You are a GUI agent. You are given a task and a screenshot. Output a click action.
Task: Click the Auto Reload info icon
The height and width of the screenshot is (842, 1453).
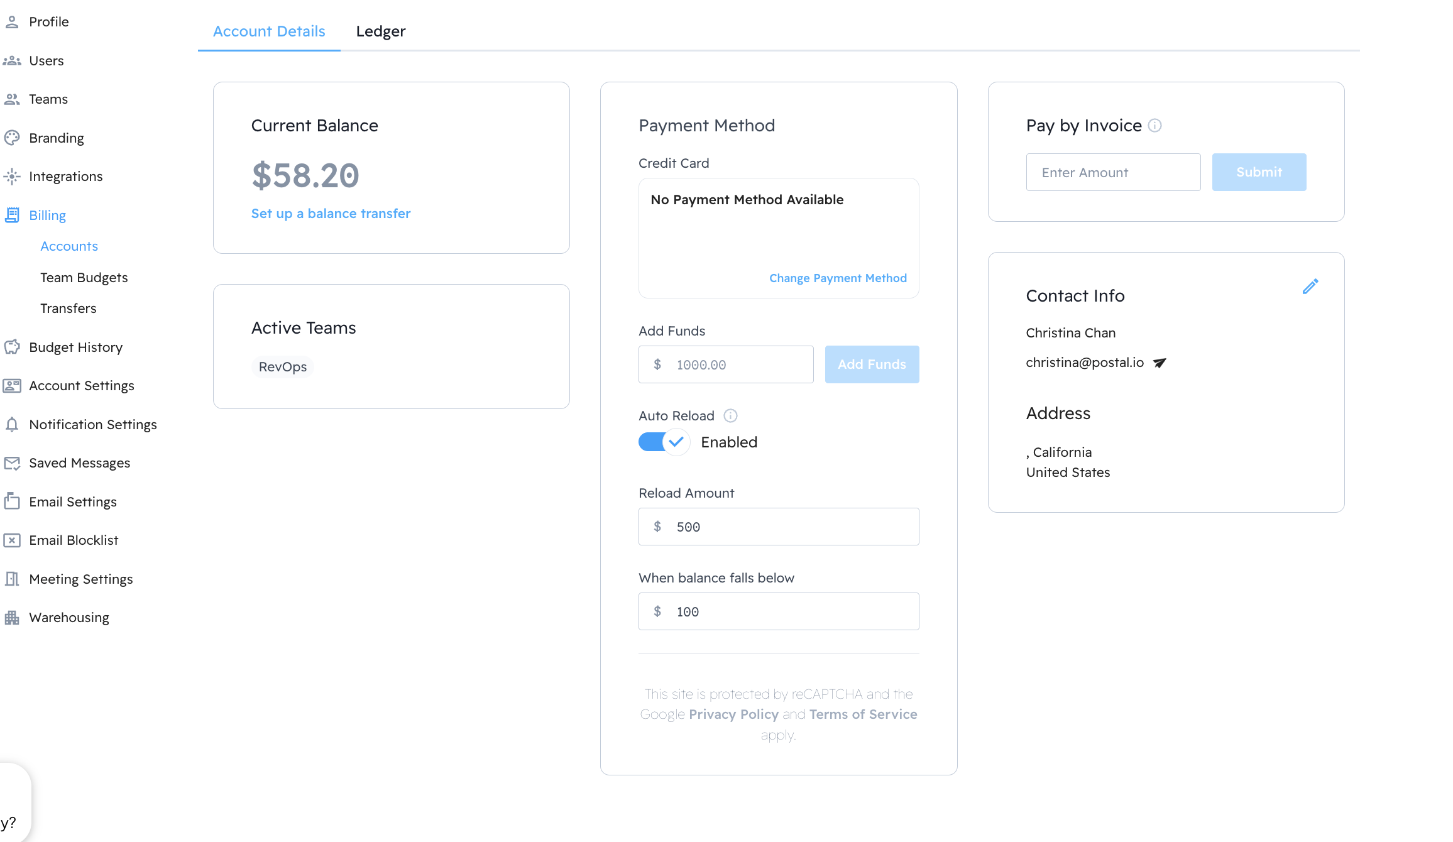(730, 416)
